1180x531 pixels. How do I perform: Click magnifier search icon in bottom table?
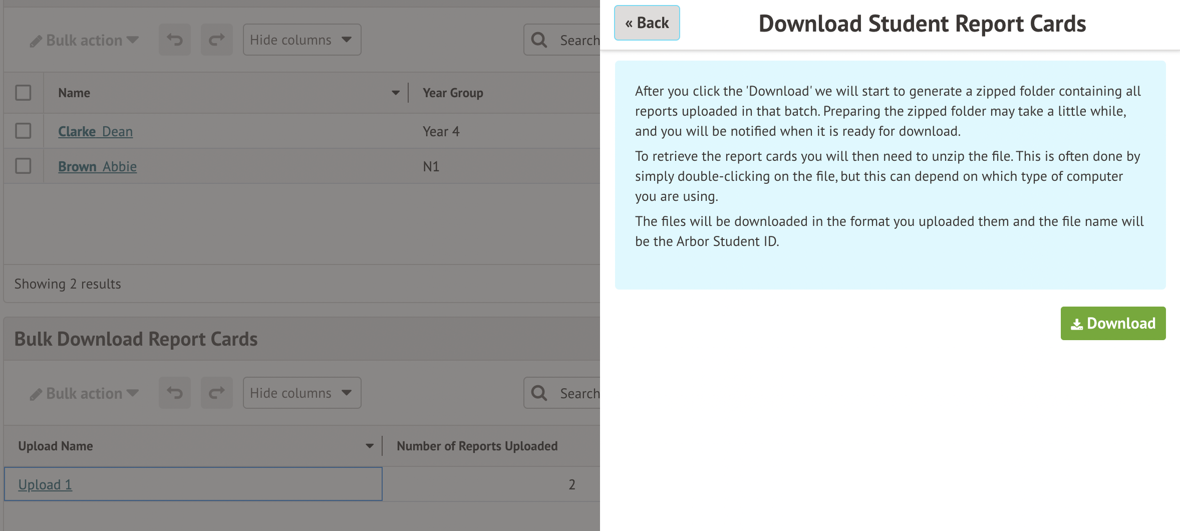tap(539, 393)
